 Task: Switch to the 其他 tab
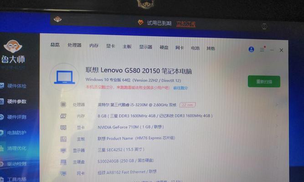(x=211, y=49)
